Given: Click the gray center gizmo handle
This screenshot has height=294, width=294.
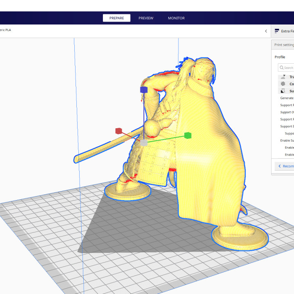Looking at the screenshot, I should pos(144,143).
